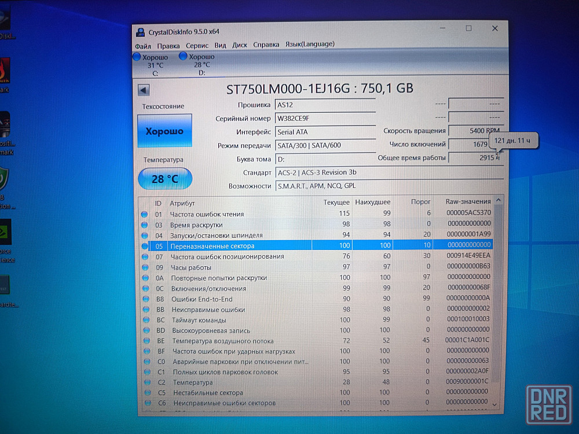Image resolution: width=579 pixels, height=434 pixels.
Task: Click status dot for attribute BF
Action: coord(147,351)
